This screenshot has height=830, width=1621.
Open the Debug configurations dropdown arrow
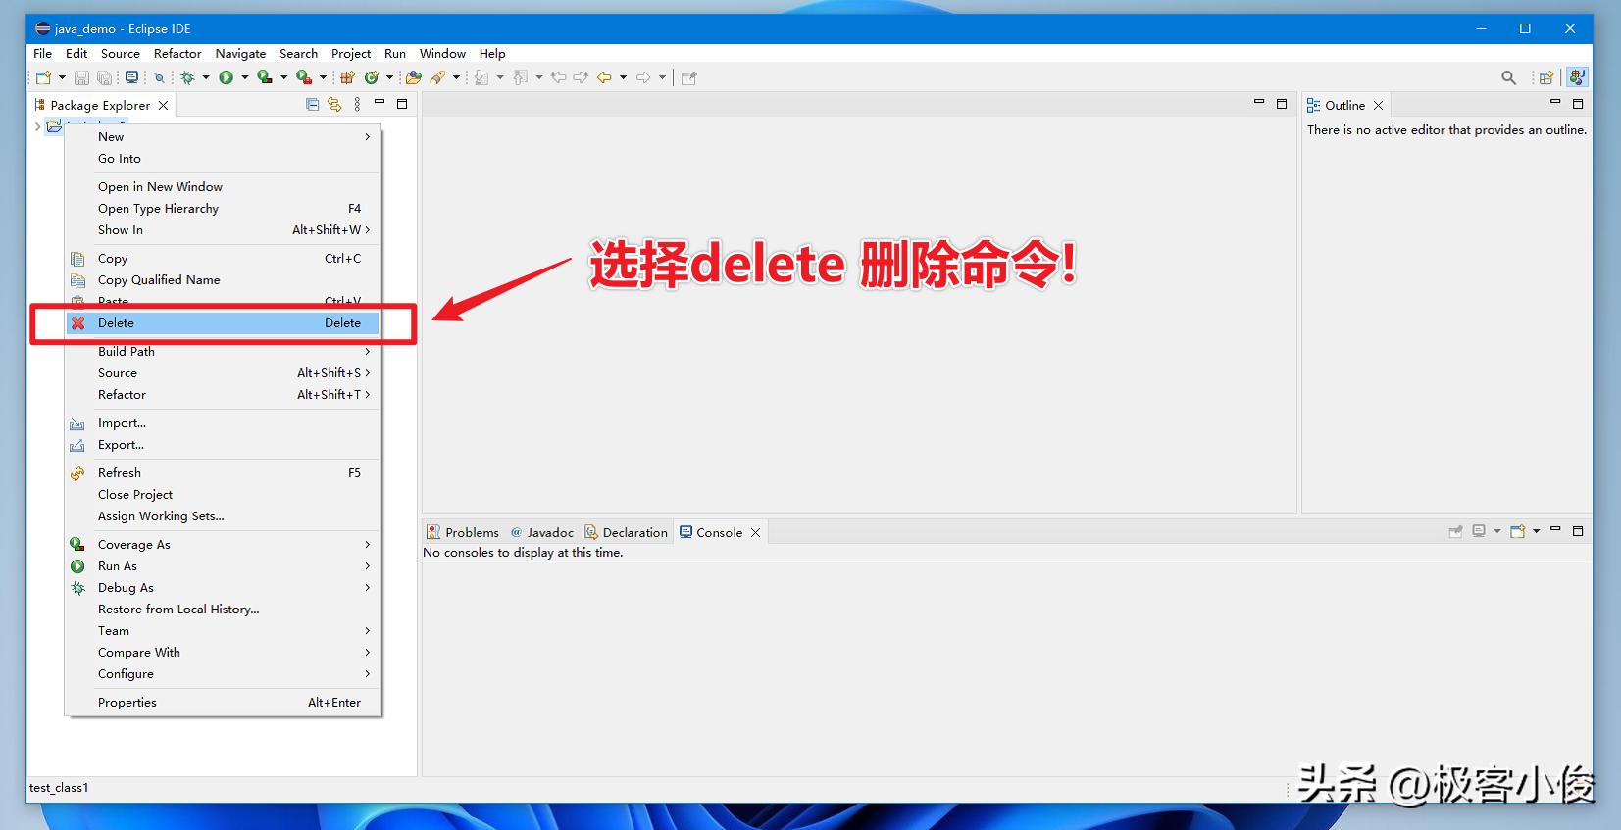206,77
